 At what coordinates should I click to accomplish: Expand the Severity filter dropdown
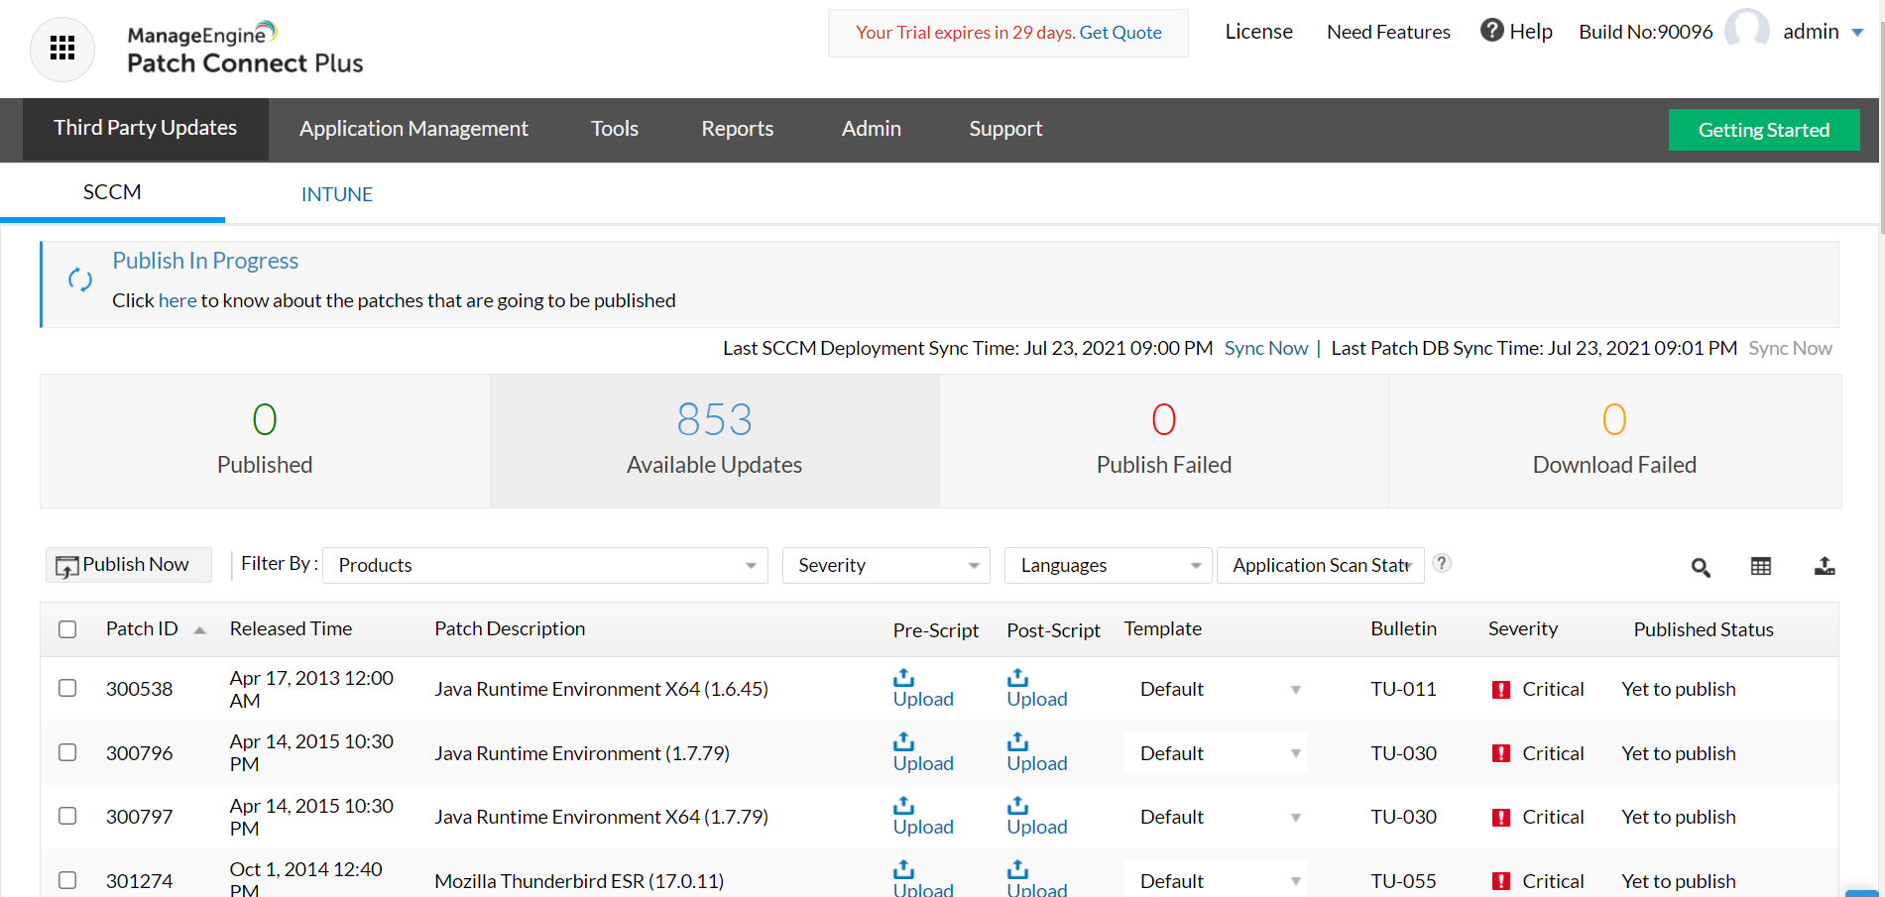[885, 565]
